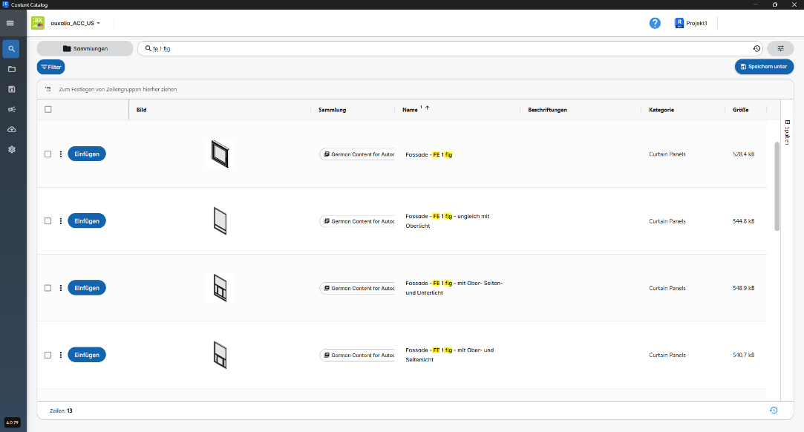Select the search icon in the left sidebar
The image size is (804, 432).
[x=11, y=49]
